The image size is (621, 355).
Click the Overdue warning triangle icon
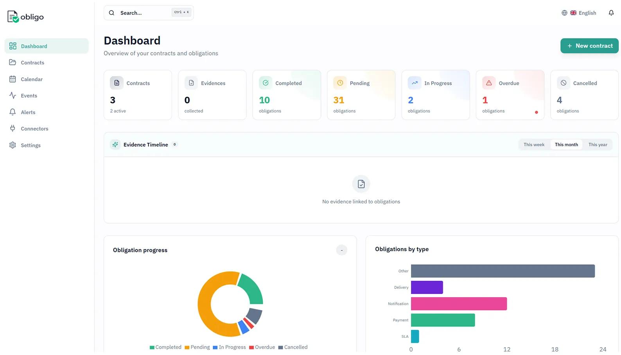488,83
